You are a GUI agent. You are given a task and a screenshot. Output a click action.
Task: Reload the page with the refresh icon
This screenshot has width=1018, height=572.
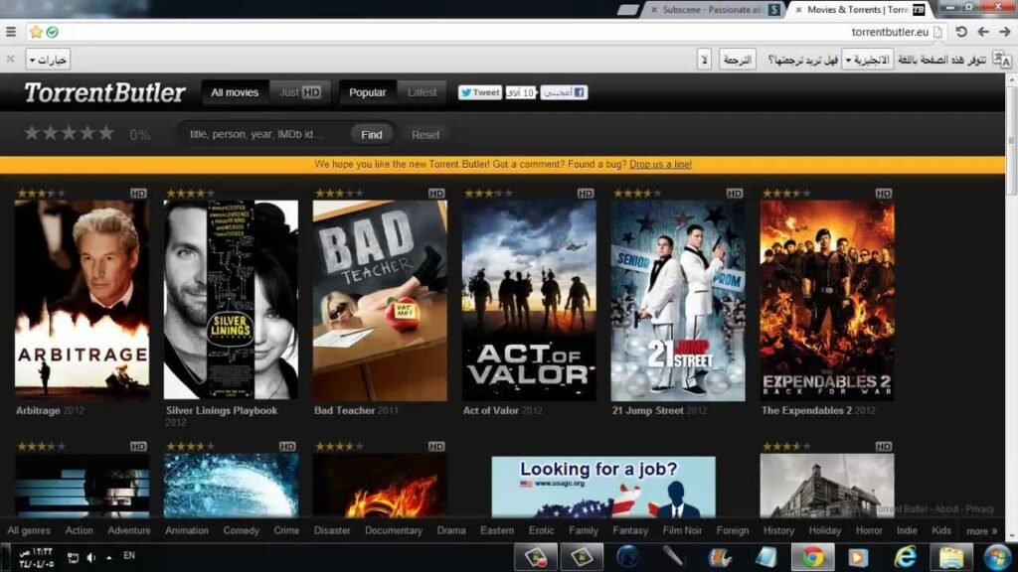click(x=961, y=32)
